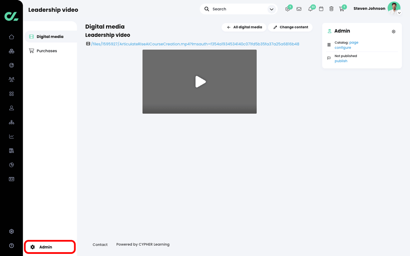Open the Catalog page link
Image resolution: width=410 pixels, height=256 pixels.
click(353, 42)
